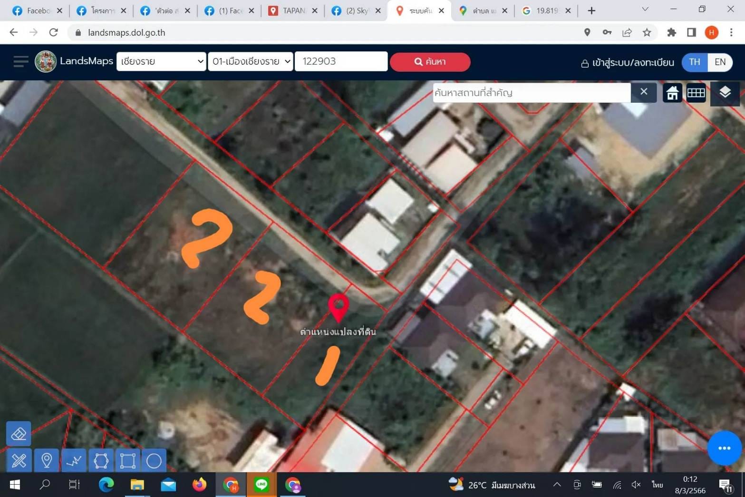Image resolution: width=745 pixels, height=497 pixels.
Task: Open the grid table view icon
Action: click(x=696, y=93)
